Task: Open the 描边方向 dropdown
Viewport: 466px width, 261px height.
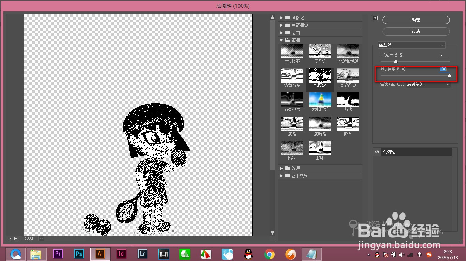Action: [428, 85]
